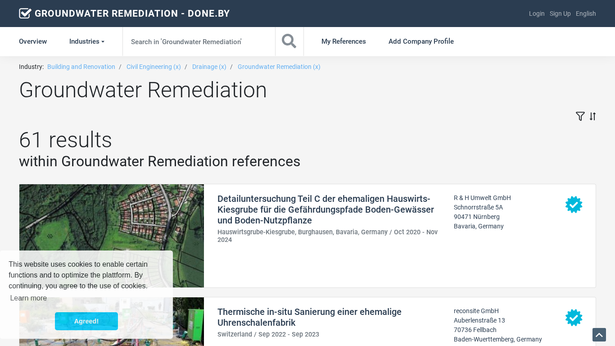The width and height of the screenshot is (615, 346).
Task: Click the 90471 Nürnberg address line
Action: point(477,217)
